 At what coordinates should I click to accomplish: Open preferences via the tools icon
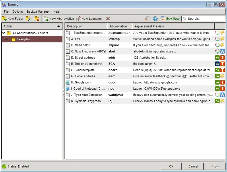point(148,19)
